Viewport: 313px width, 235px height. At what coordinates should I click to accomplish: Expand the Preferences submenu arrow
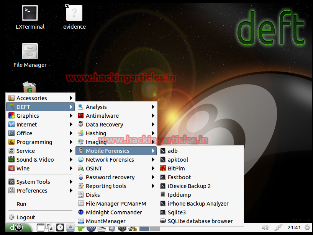point(71,190)
